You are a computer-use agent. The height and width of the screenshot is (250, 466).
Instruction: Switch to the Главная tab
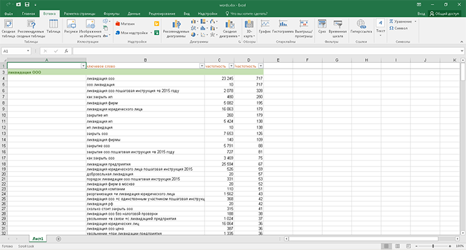tap(28, 14)
